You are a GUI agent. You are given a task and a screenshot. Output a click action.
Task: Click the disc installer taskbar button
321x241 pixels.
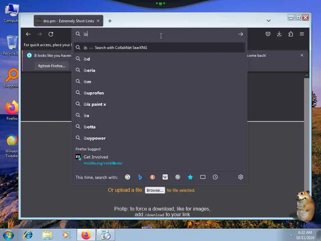[106, 235]
